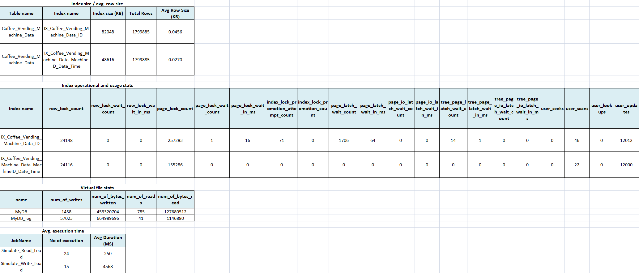639x273 pixels.
Task: Click the 'Index operational and usage stats' title
Action: point(97,85)
